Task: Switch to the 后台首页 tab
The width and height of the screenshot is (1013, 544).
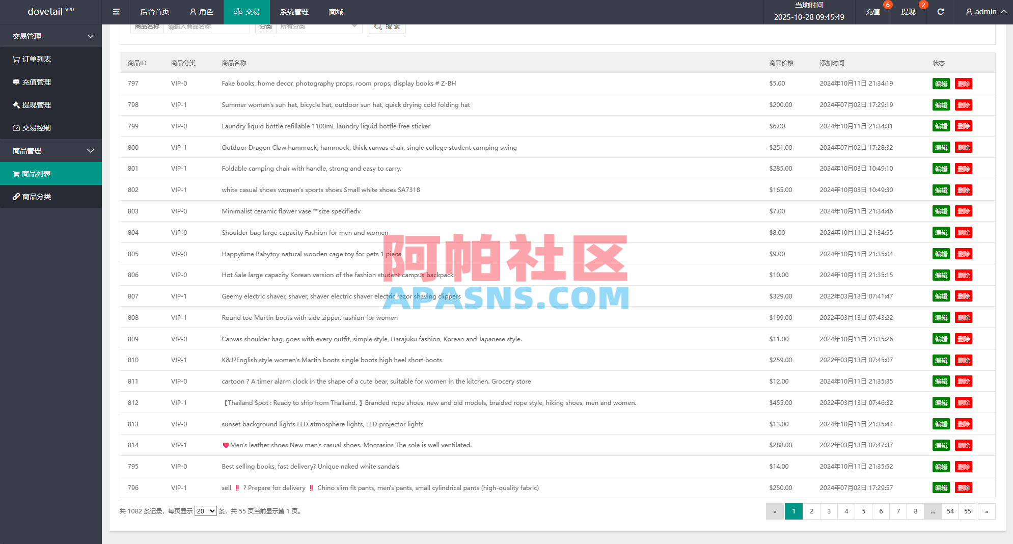Action: click(155, 12)
